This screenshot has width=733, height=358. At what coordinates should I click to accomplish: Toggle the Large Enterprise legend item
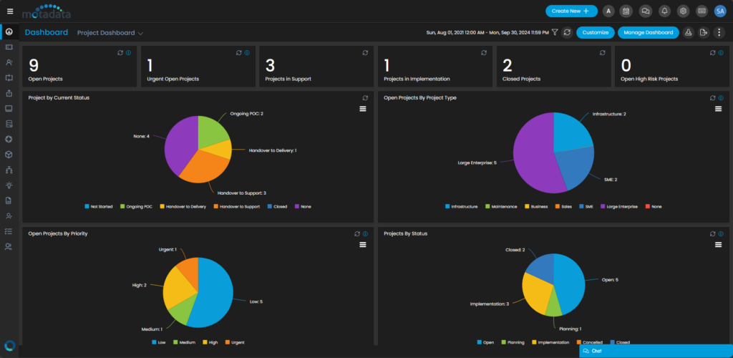tap(618, 207)
